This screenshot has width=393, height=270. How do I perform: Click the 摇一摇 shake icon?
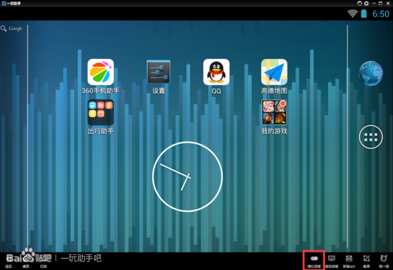384,258
